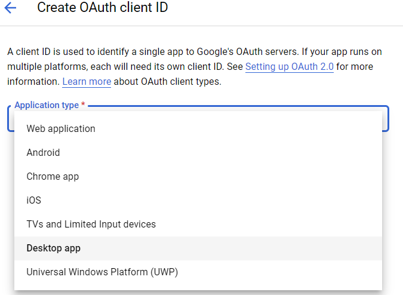This screenshot has height=295, width=403.
Task: Select Web application from the list
Action: tap(198, 129)
